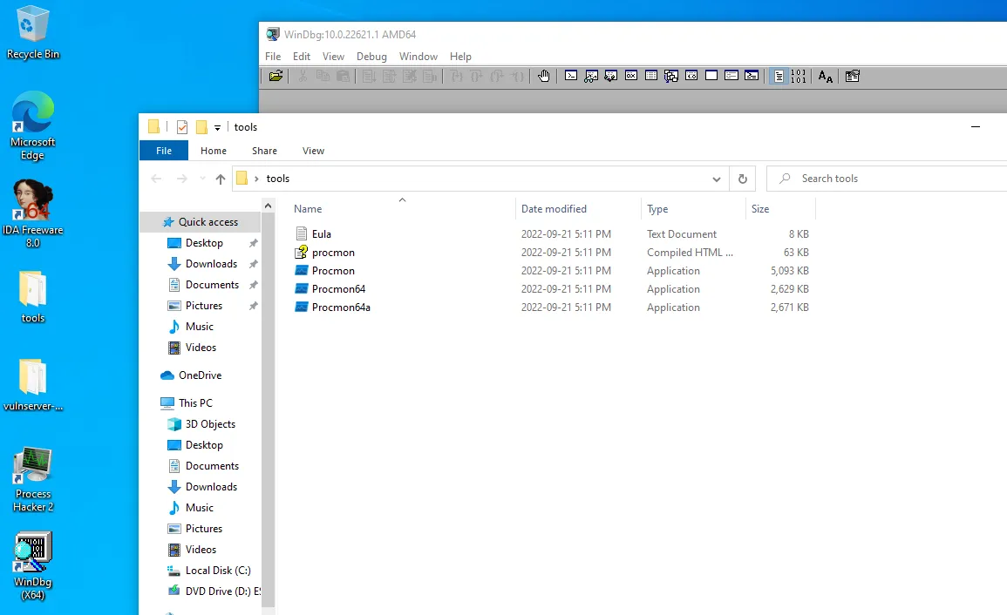Screen dimensions: 1007x615
Task: Change the WinDbg font using the AA icon
Action: point(825,76)
